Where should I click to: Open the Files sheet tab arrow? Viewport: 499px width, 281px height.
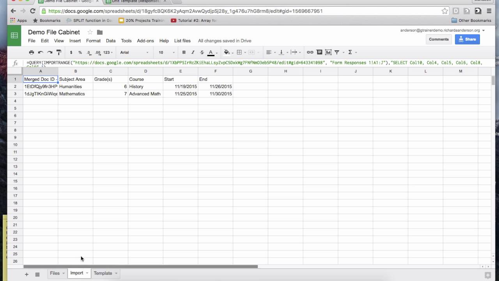point(63,273)
